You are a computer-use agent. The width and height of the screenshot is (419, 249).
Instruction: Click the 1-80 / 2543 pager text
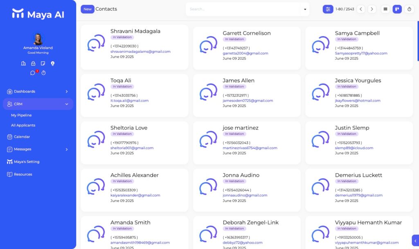click(345, 9)
